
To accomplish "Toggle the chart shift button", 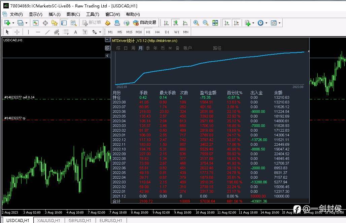I will coord(236,23).
